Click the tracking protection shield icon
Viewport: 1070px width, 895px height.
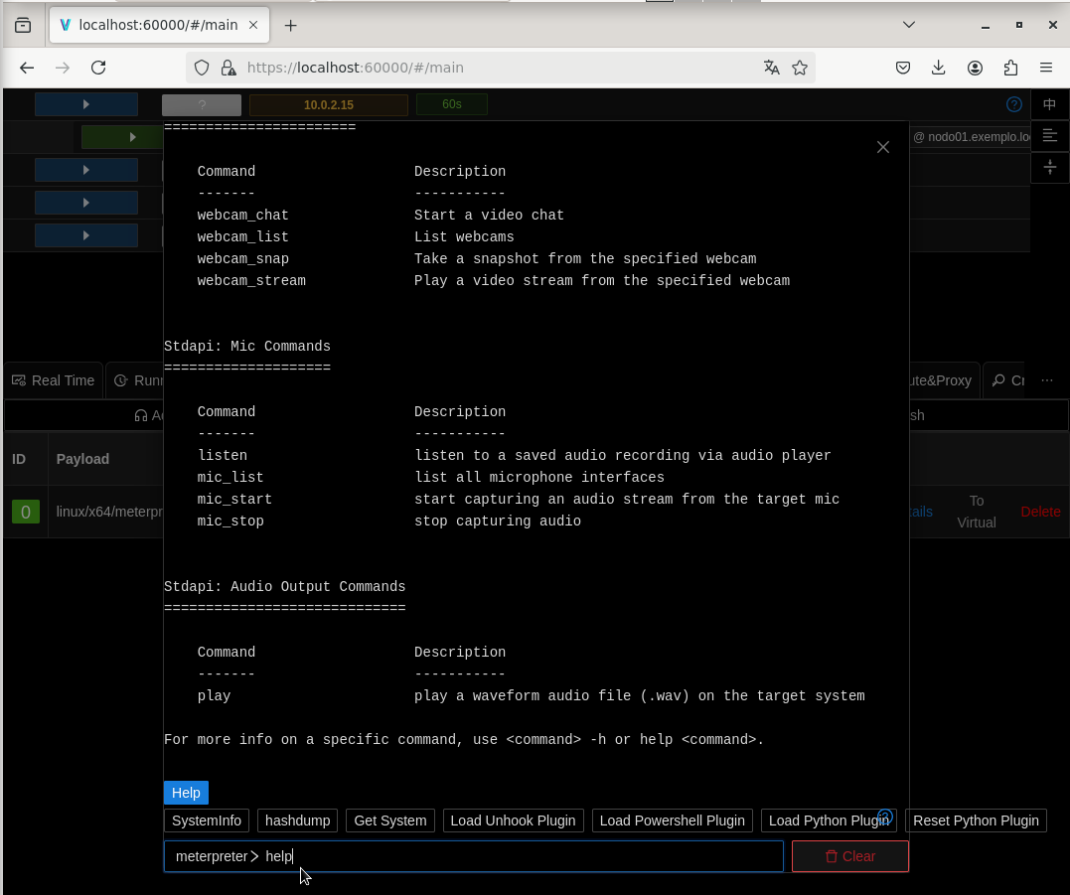click(202, 68)
